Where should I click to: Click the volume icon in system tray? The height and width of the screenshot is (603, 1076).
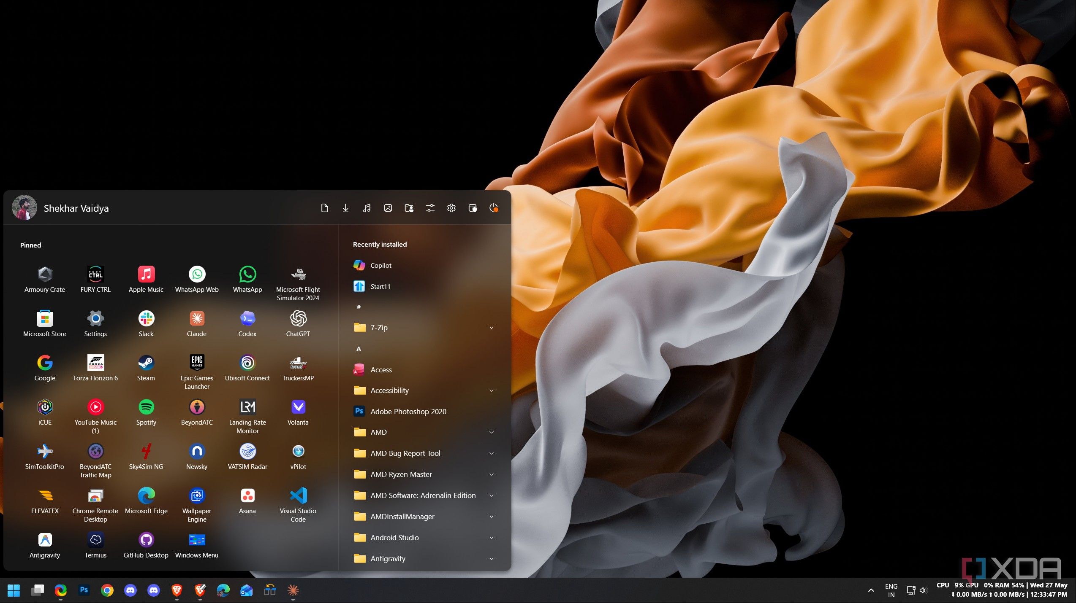[923, 590]
